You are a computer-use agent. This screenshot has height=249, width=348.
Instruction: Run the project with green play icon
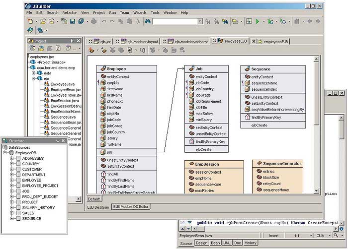258,21
